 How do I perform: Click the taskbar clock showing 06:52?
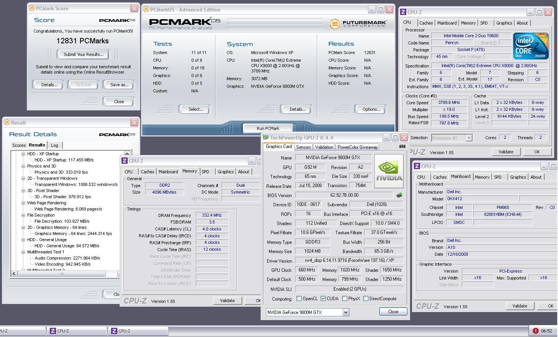pyautogui.click(x=547, y=331)
